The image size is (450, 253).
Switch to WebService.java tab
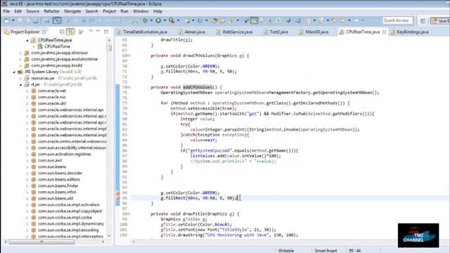[234, 32]
